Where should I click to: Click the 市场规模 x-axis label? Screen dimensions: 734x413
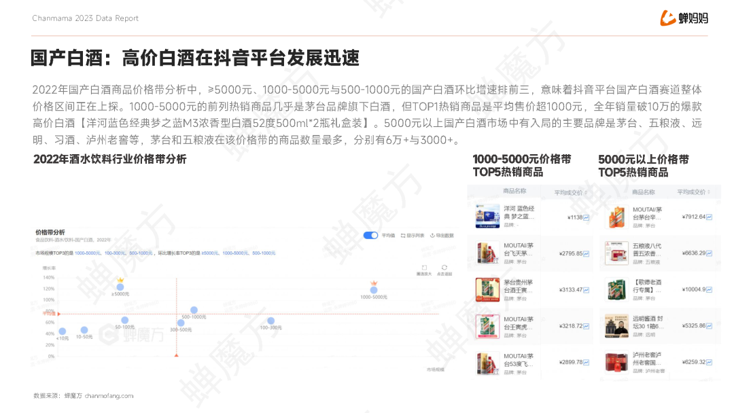(x=436, y=370)
